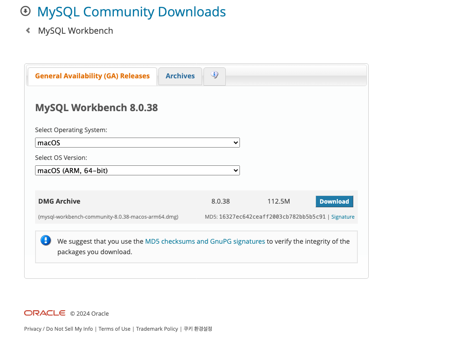Click the © 2024 Oracle copyright text
This screenshot has width=473, height=343.
(x=90, y=314)
